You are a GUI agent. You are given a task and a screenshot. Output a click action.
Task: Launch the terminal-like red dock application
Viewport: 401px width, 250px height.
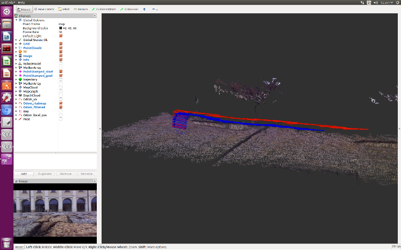pyautogui.click(x=7, y=49)
